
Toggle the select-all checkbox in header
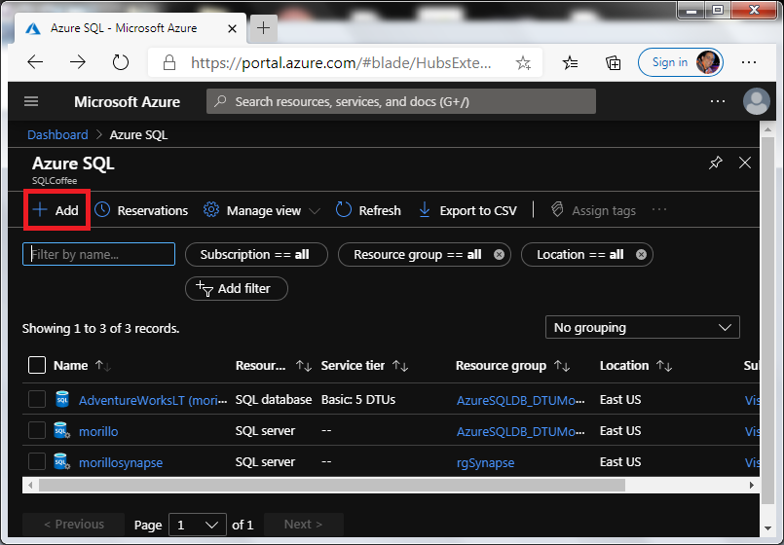(37, 365)
